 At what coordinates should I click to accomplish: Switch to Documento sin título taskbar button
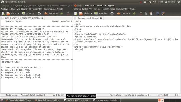pyautogui.click(x=106, y=100)
